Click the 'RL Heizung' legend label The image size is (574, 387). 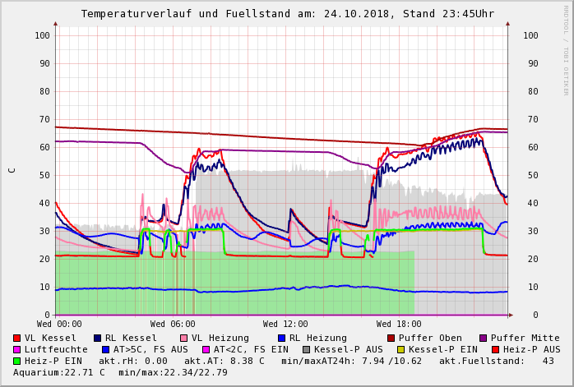(317, 338)
